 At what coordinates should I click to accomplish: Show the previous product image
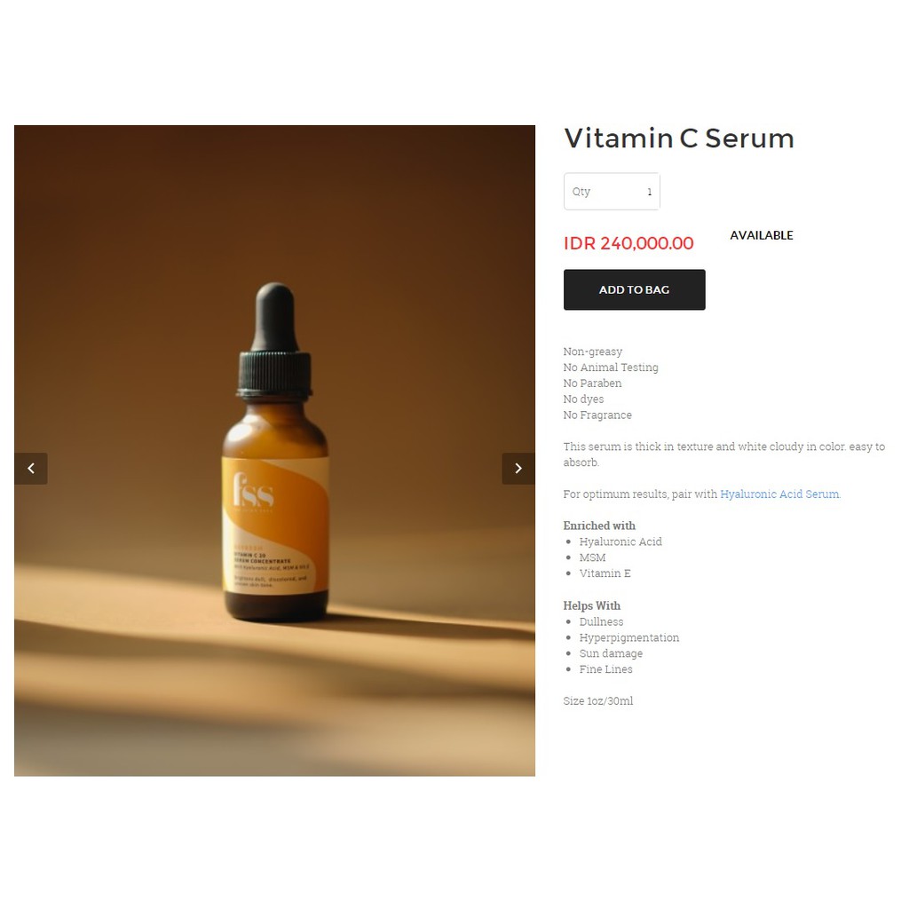31,469
